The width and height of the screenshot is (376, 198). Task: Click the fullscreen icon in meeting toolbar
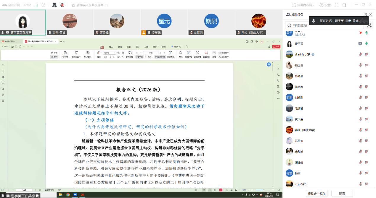pyautogui.click(x=336, y=5)
